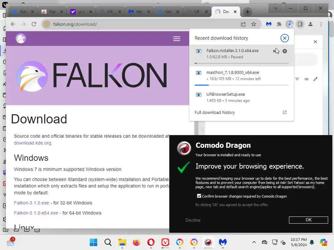
Task: Click the Falkon bird logo in header
Action: [21, 38]
